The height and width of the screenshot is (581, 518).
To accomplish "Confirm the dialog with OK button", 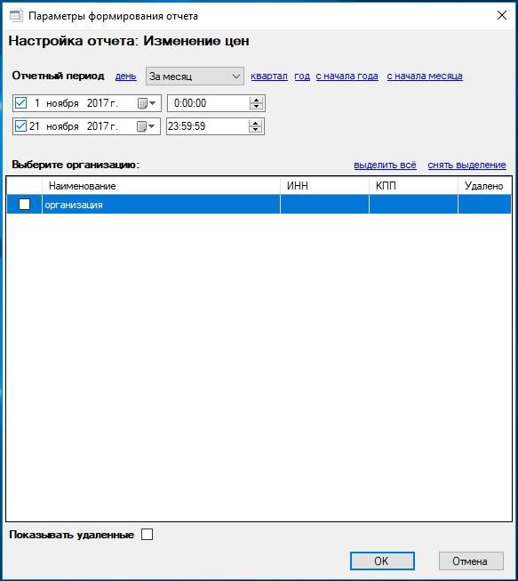I will [382, 561].
